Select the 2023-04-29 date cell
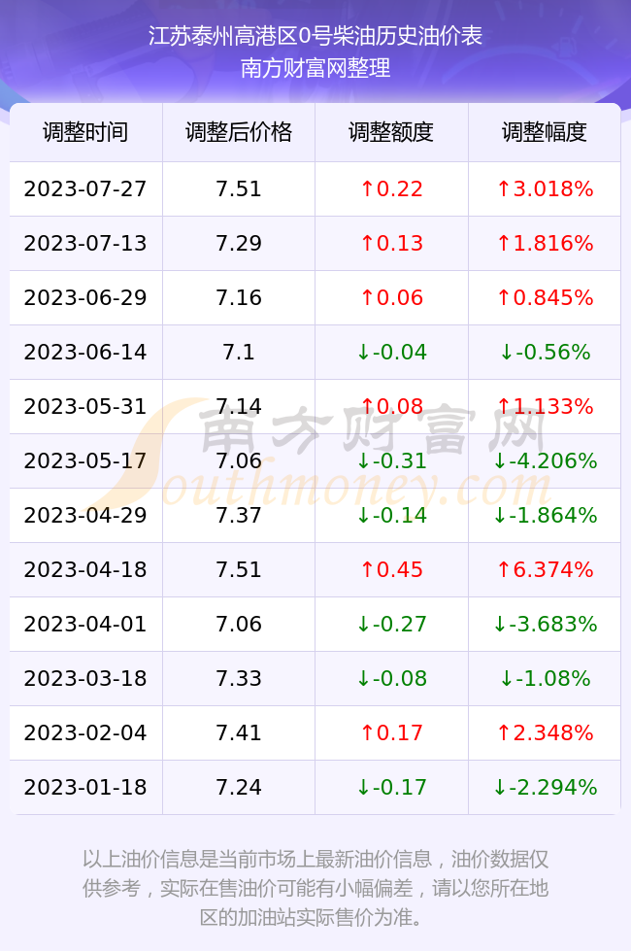 coord(85,516)
